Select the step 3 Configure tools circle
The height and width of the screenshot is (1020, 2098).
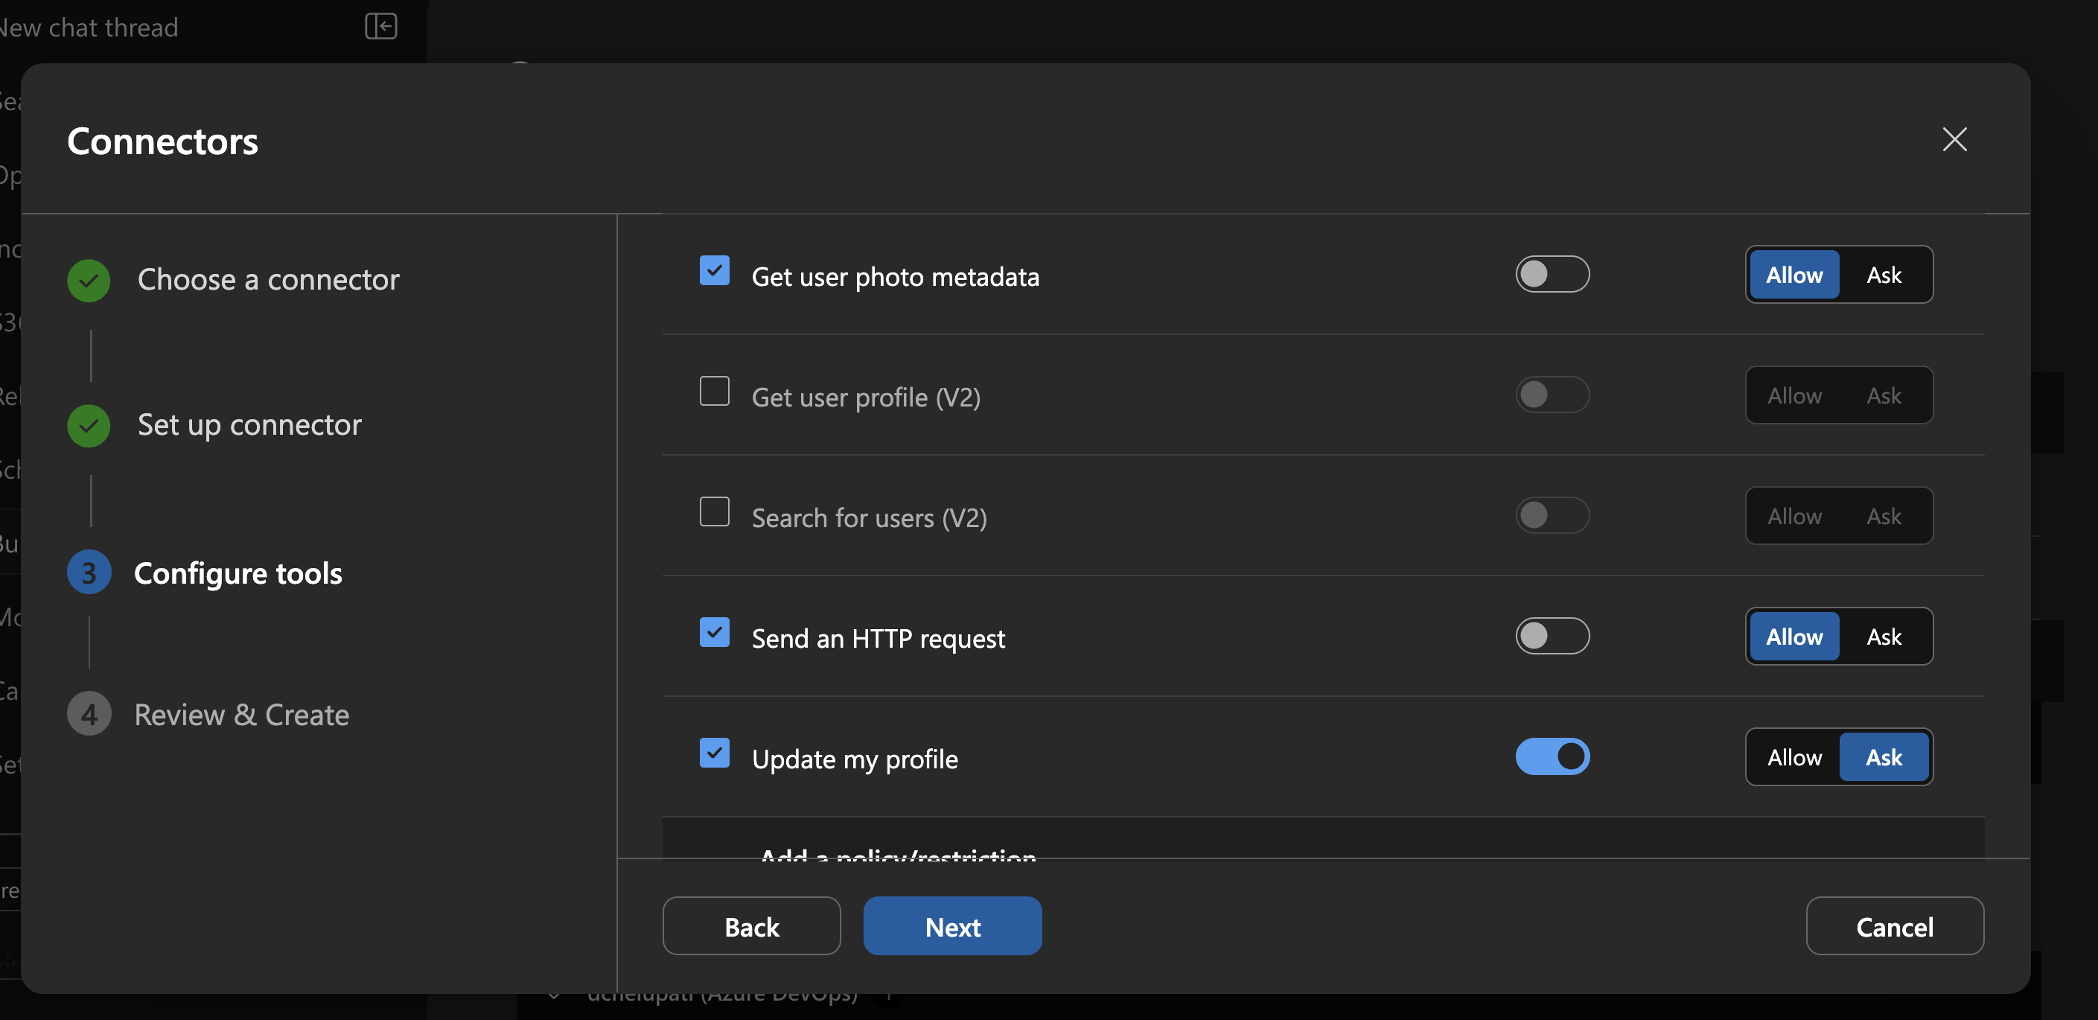[89, 573]
